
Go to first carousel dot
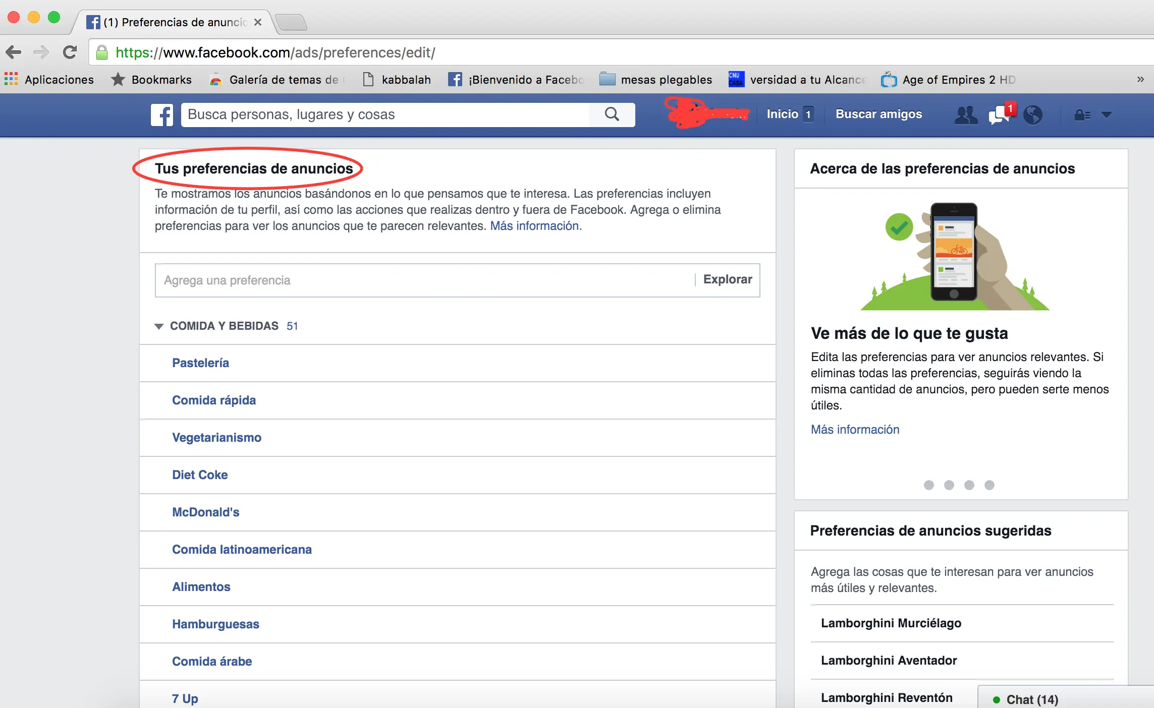click(x=928, y=485)
